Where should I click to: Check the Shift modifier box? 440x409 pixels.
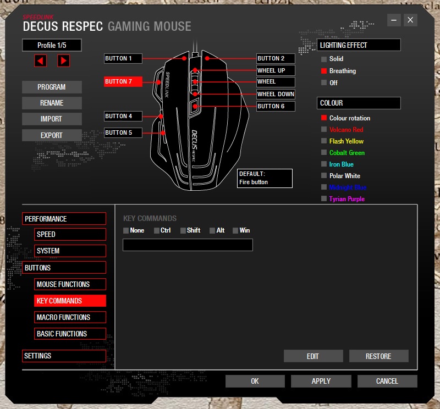click(x=183, y=230)
